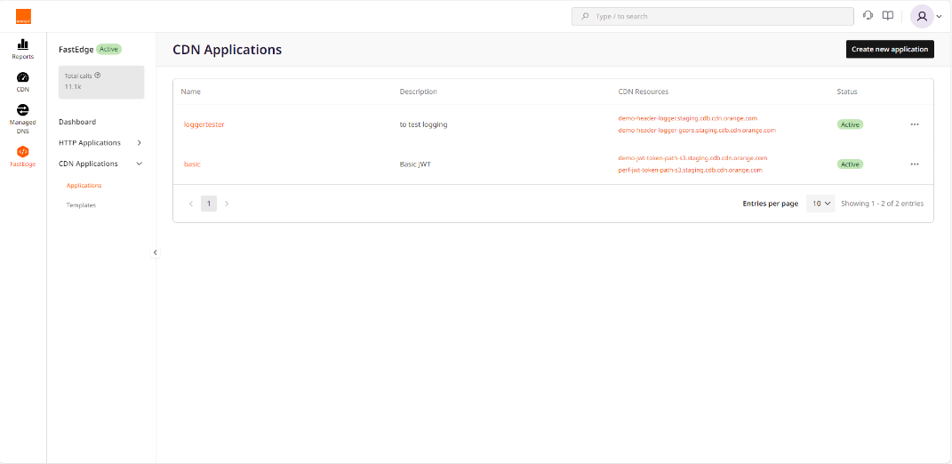Open the CDN gauge icon
This screenshot has height=464, width=952.
click(x=23, y=77)
